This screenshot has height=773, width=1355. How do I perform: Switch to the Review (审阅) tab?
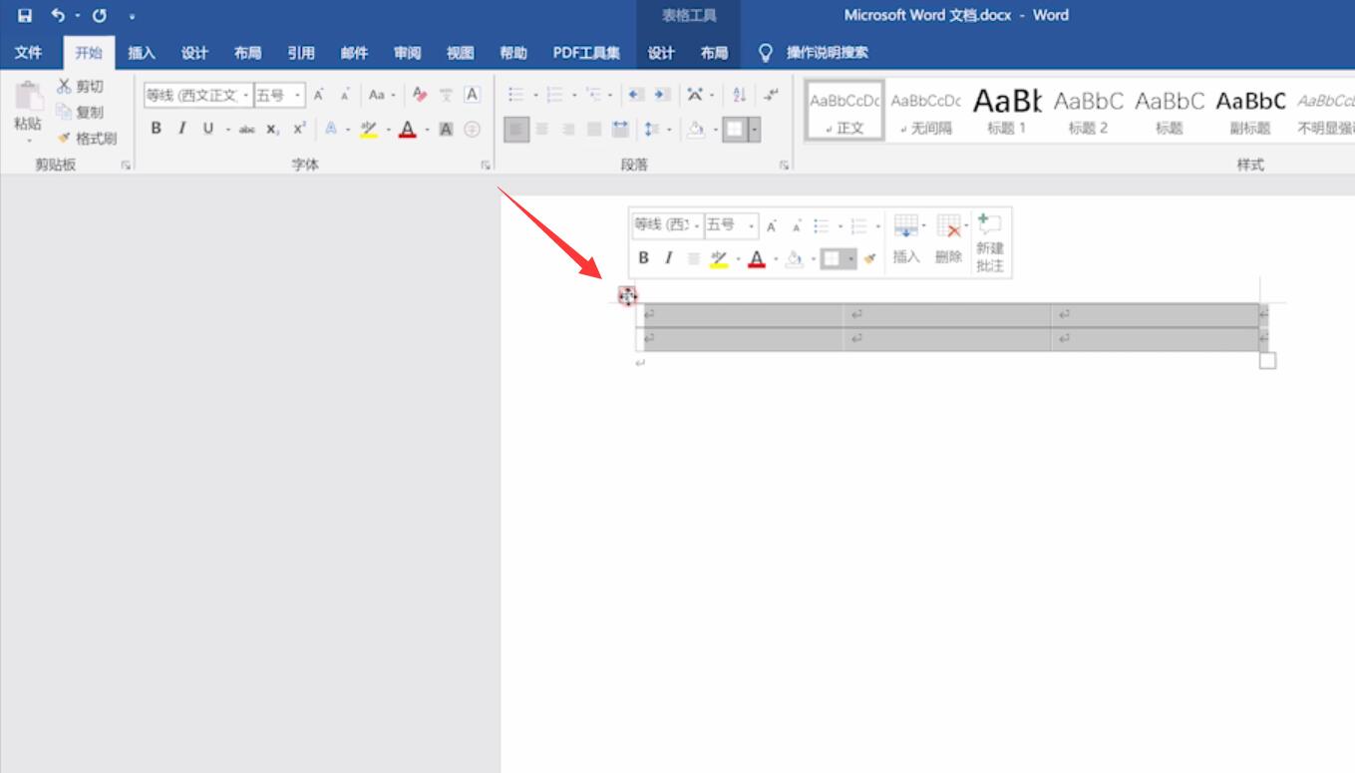tap(407, 53)
